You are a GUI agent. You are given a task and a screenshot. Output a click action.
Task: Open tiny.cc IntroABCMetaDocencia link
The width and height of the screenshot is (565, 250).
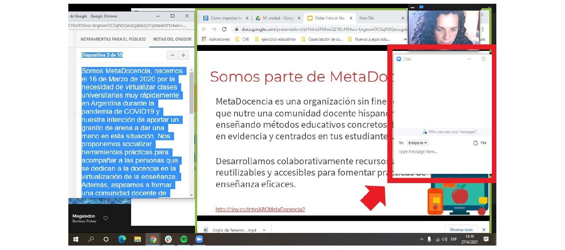coord(260,209)
